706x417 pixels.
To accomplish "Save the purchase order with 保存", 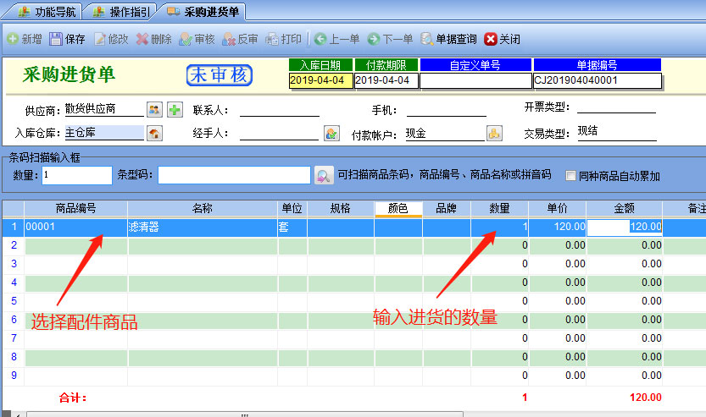I will coord(67,39).
